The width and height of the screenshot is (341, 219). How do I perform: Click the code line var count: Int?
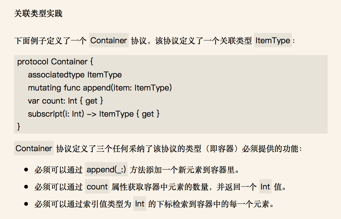pos(65,101)
